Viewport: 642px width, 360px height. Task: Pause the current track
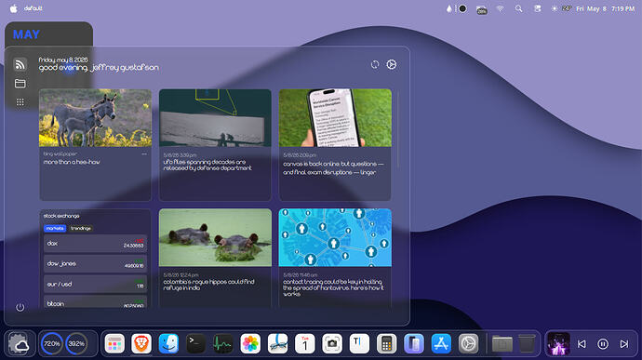click(x=603, y=344)
